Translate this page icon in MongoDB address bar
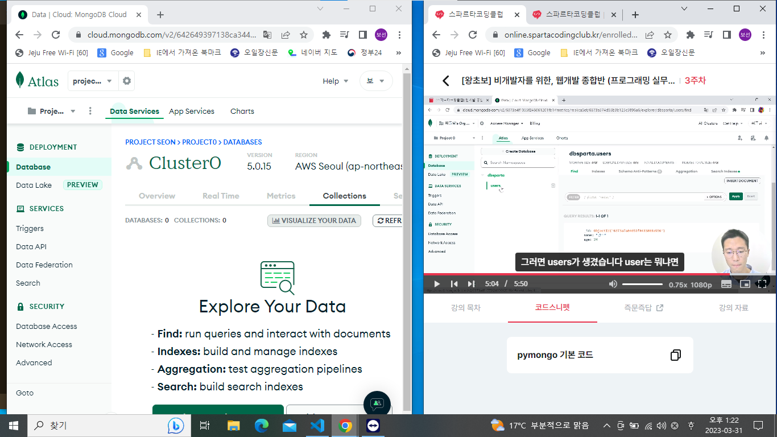Viewport: 777px width, 437px height. (x=267, y=35)
